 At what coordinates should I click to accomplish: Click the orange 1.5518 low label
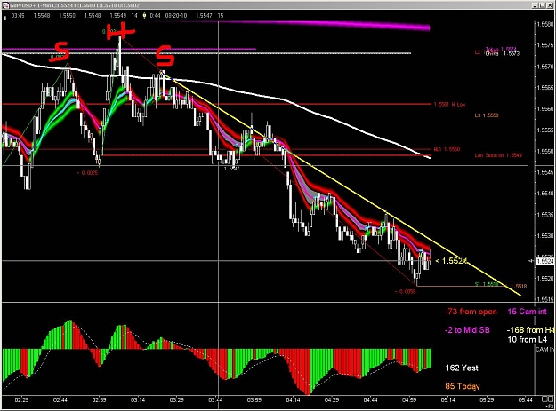click(x=518, y=286)
